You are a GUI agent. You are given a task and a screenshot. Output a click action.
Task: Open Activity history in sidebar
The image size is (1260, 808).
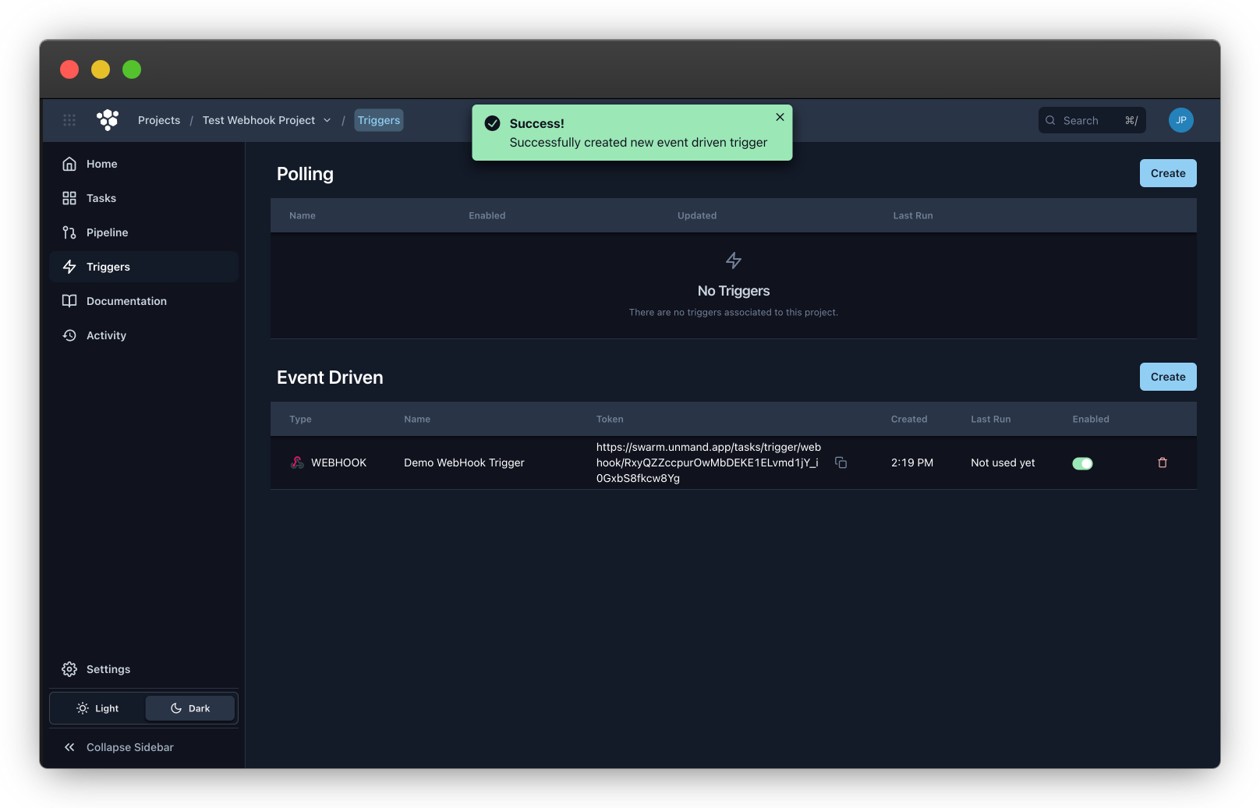pyautogui.click(x=106, y=335)
